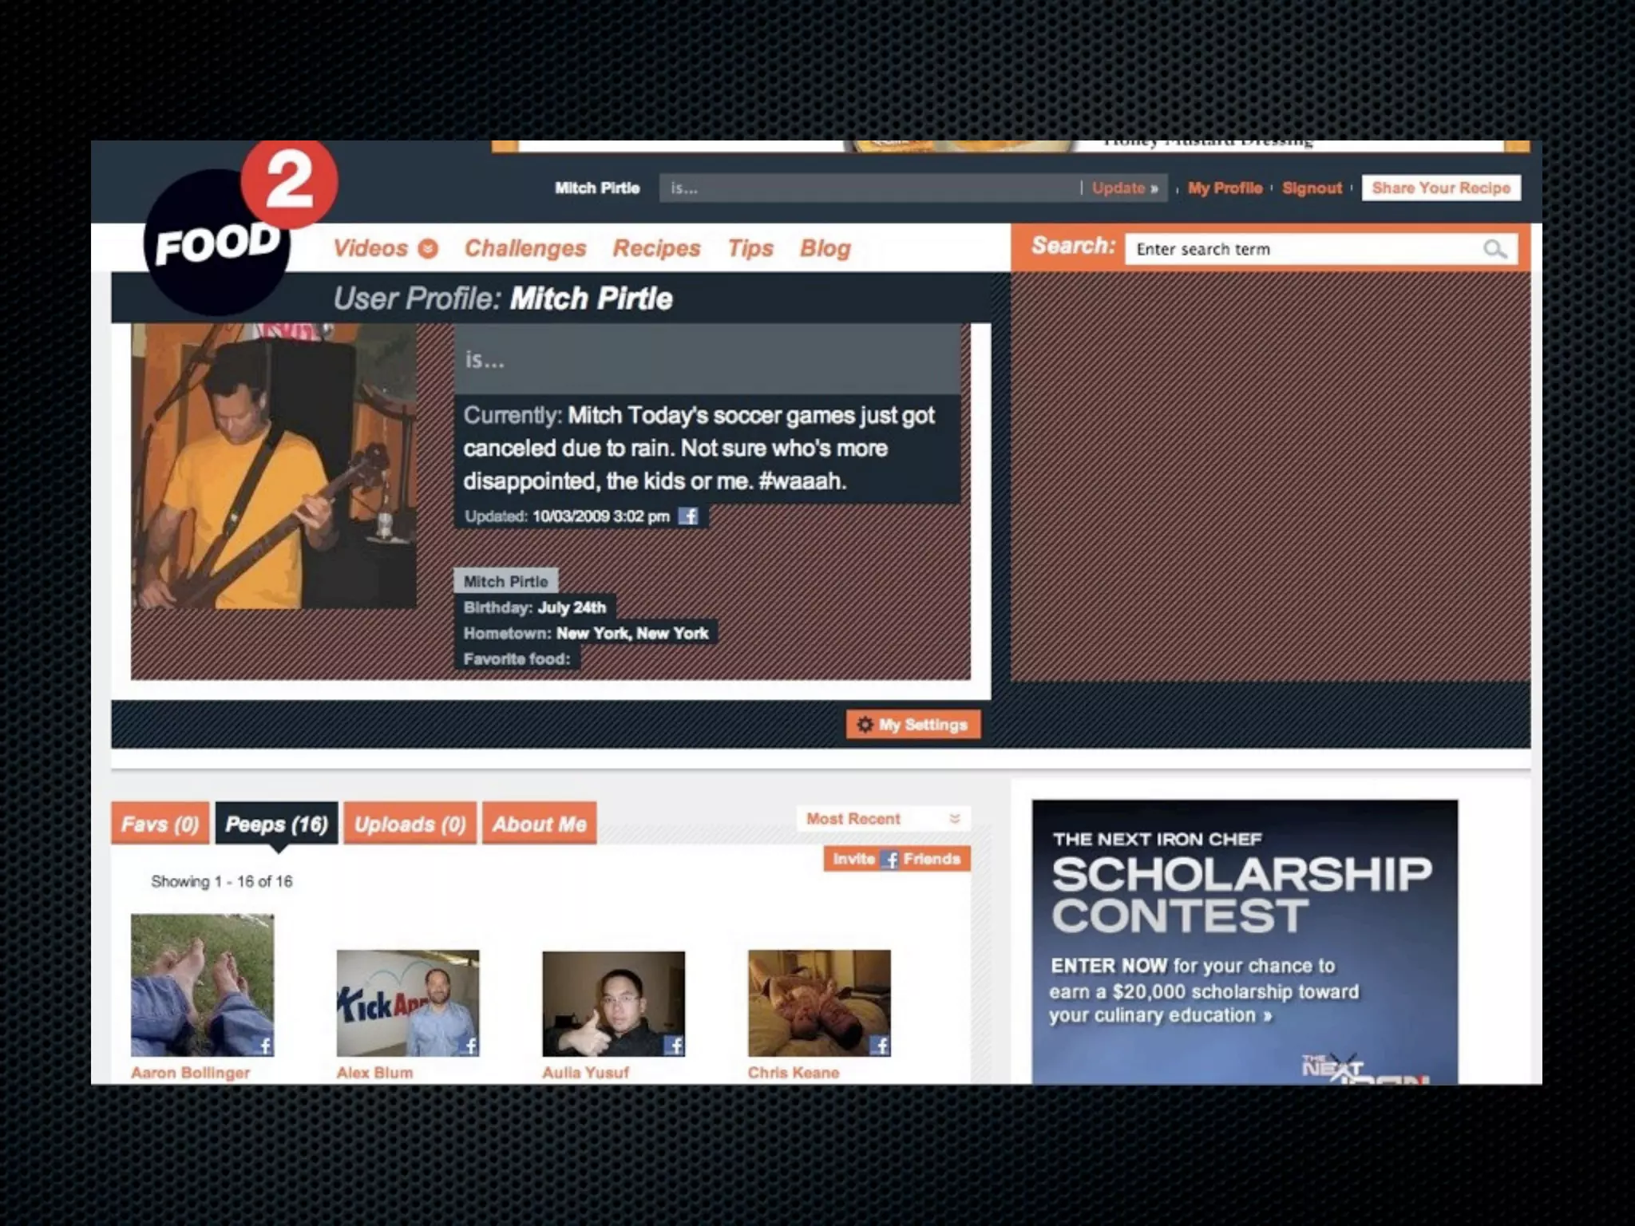Screen dimensions: 1635x1226
Task: Click the Signout link
Action: click(x=1312, y=188)
